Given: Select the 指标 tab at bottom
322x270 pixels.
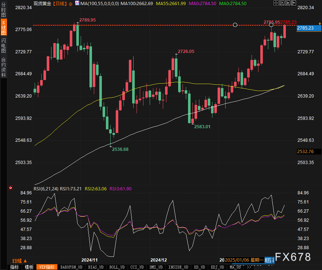Looking at the screenshot, I should coord(14,267).
